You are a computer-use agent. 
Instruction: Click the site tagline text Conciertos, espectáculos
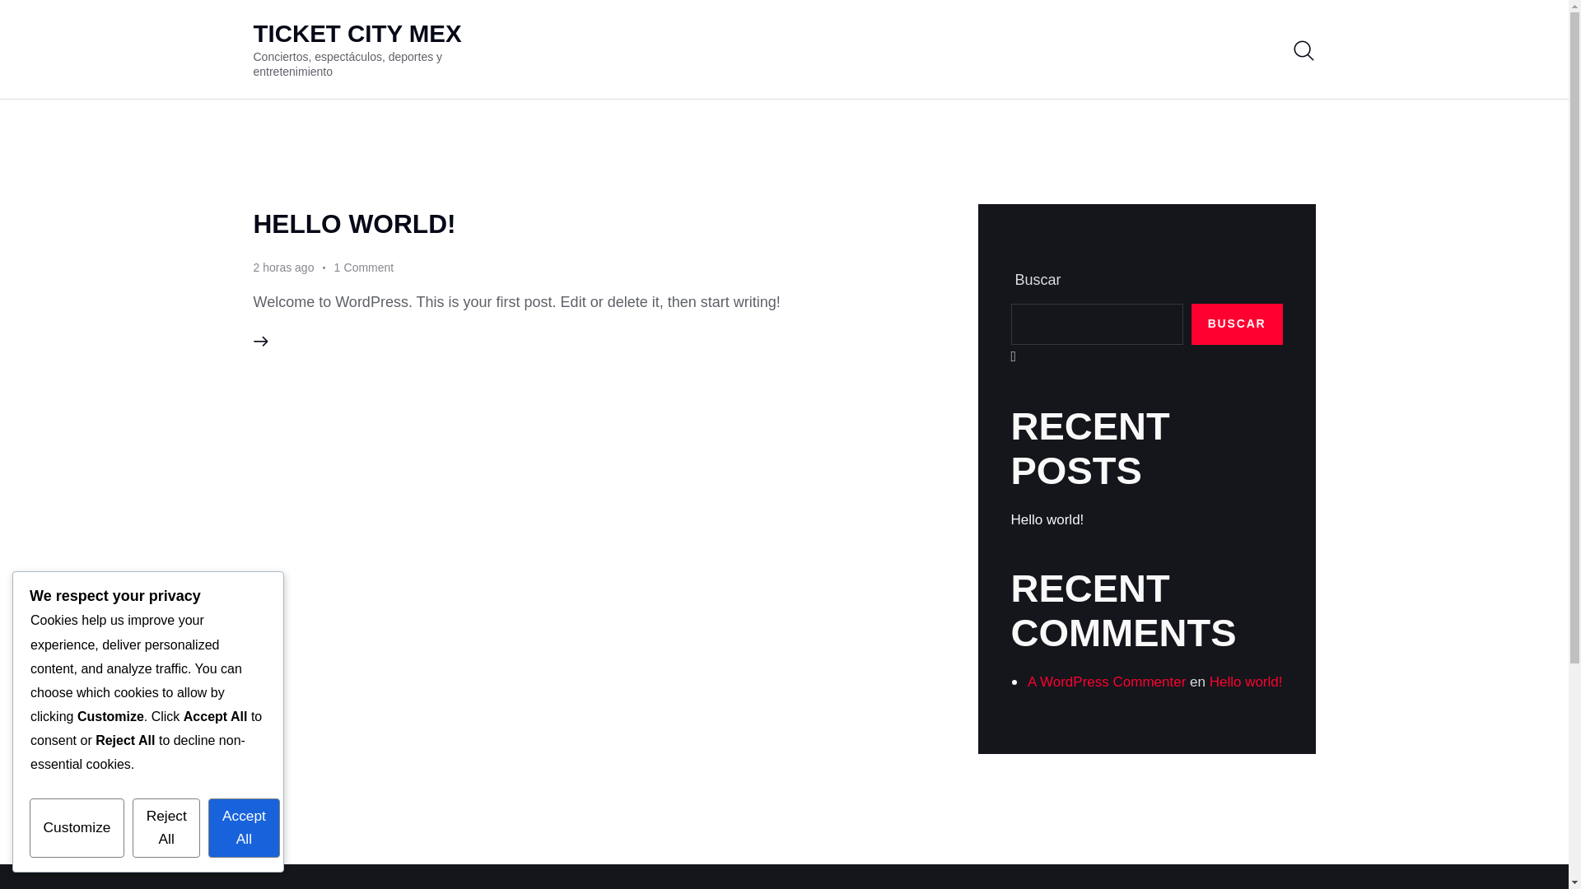tap(347, 64)
